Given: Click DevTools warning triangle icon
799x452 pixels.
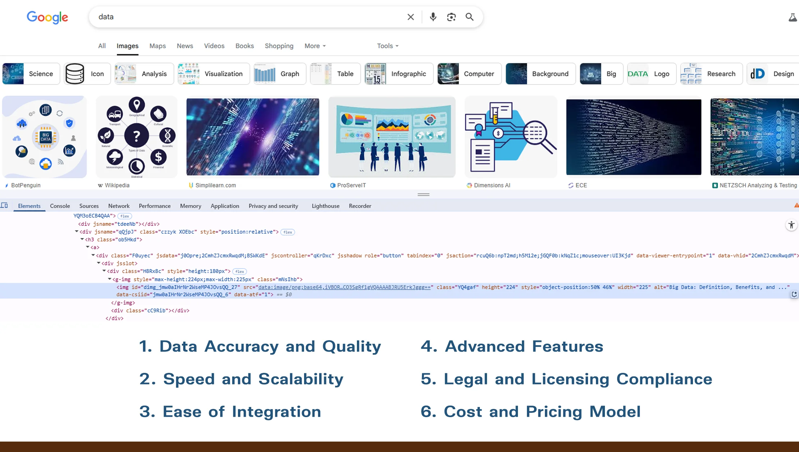Looking at the screenshot, I should coord(796,205).
